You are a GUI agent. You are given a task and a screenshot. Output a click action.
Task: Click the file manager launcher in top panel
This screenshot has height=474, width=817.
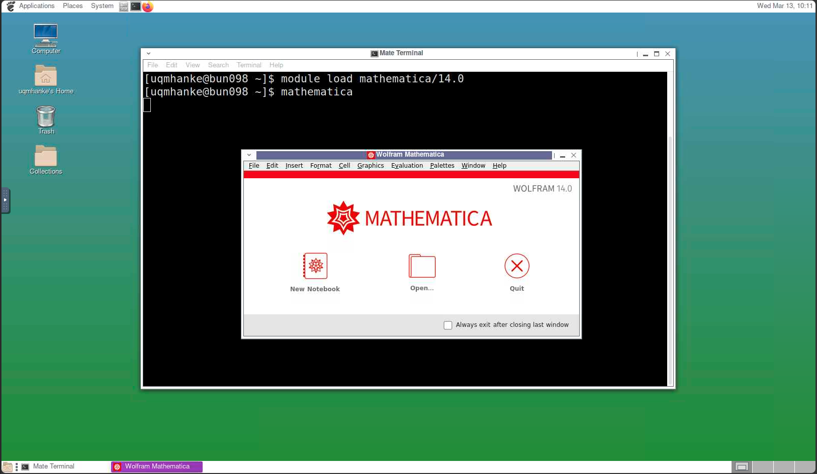[124, 6]
